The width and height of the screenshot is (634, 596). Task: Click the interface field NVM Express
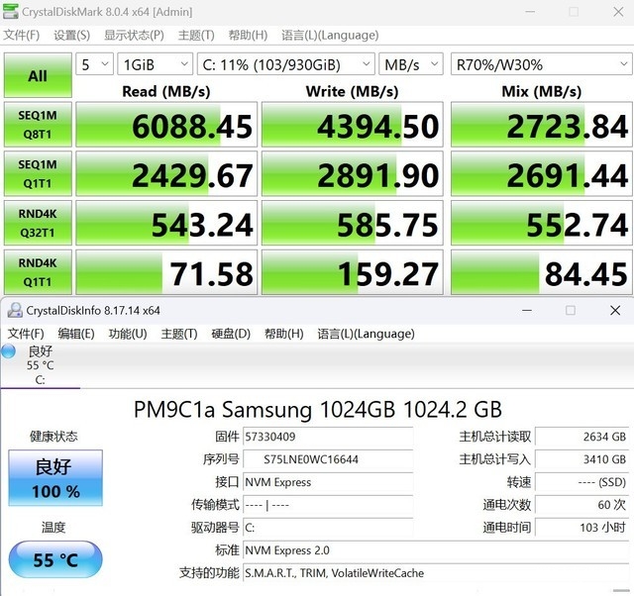point(328,482)
